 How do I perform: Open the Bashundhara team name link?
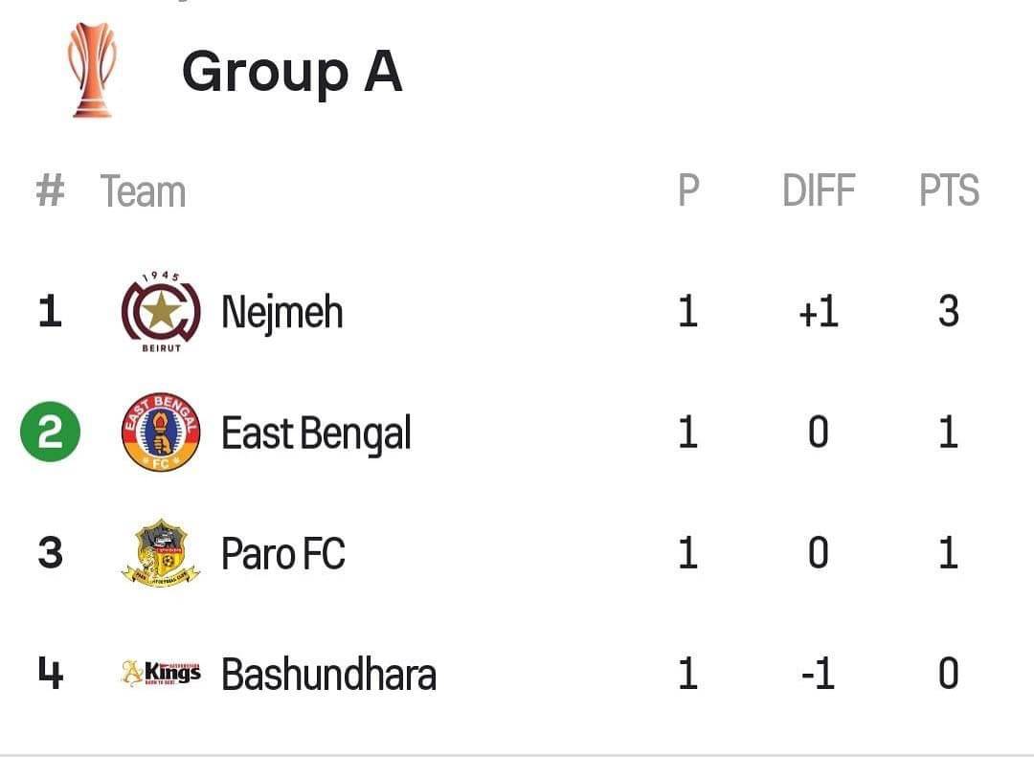click(x=328, y=674)
